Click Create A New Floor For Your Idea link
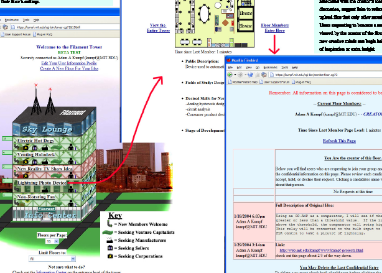Viewport: 382px width, 273px height. click(69, 68)
